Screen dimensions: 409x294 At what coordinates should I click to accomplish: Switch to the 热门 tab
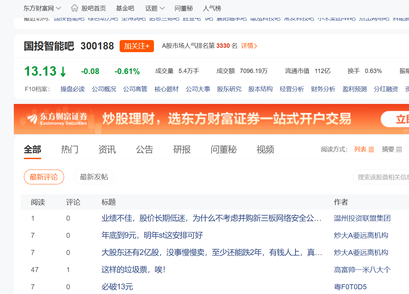click(x=70, y=149)
